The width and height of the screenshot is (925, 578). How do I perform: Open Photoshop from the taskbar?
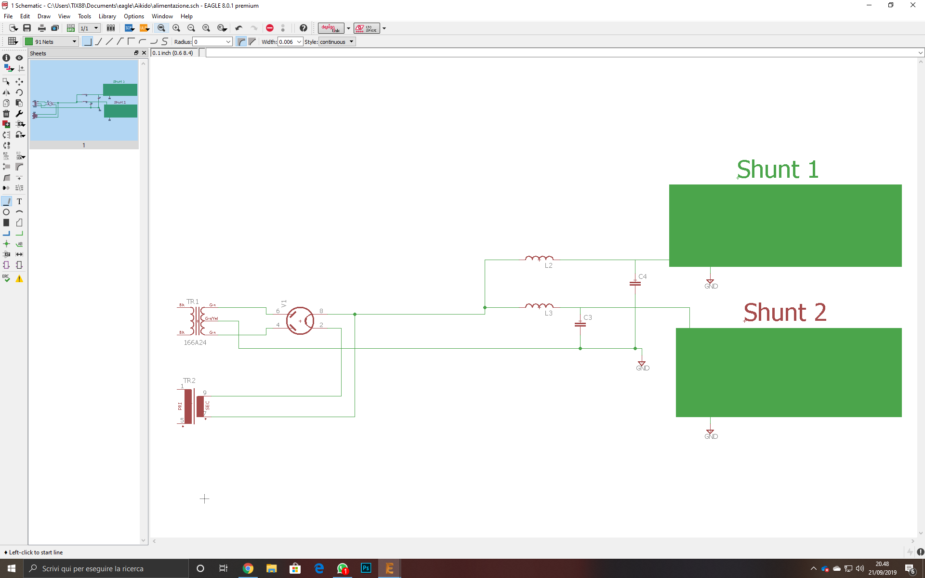tap(366, 568)
